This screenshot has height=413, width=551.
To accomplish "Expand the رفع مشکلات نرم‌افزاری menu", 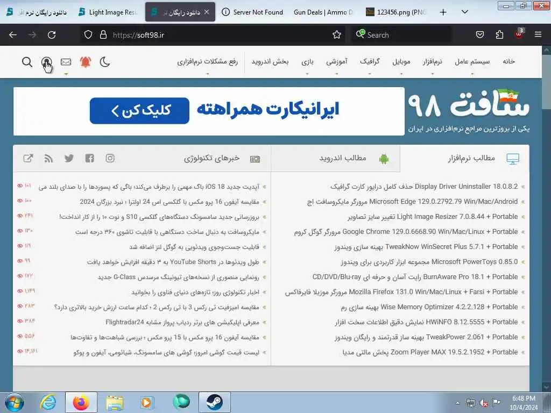I will 207,61.
